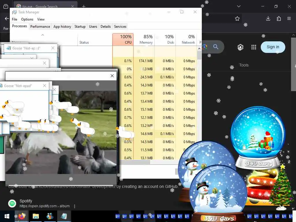Image resolution: width=296 pixels, height=222 pixels.
Task: Select the 0.1% CPU cell
Action: 123,61
